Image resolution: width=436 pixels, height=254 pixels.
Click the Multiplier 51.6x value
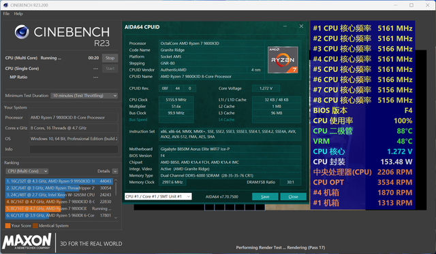(x=176, y=107)
